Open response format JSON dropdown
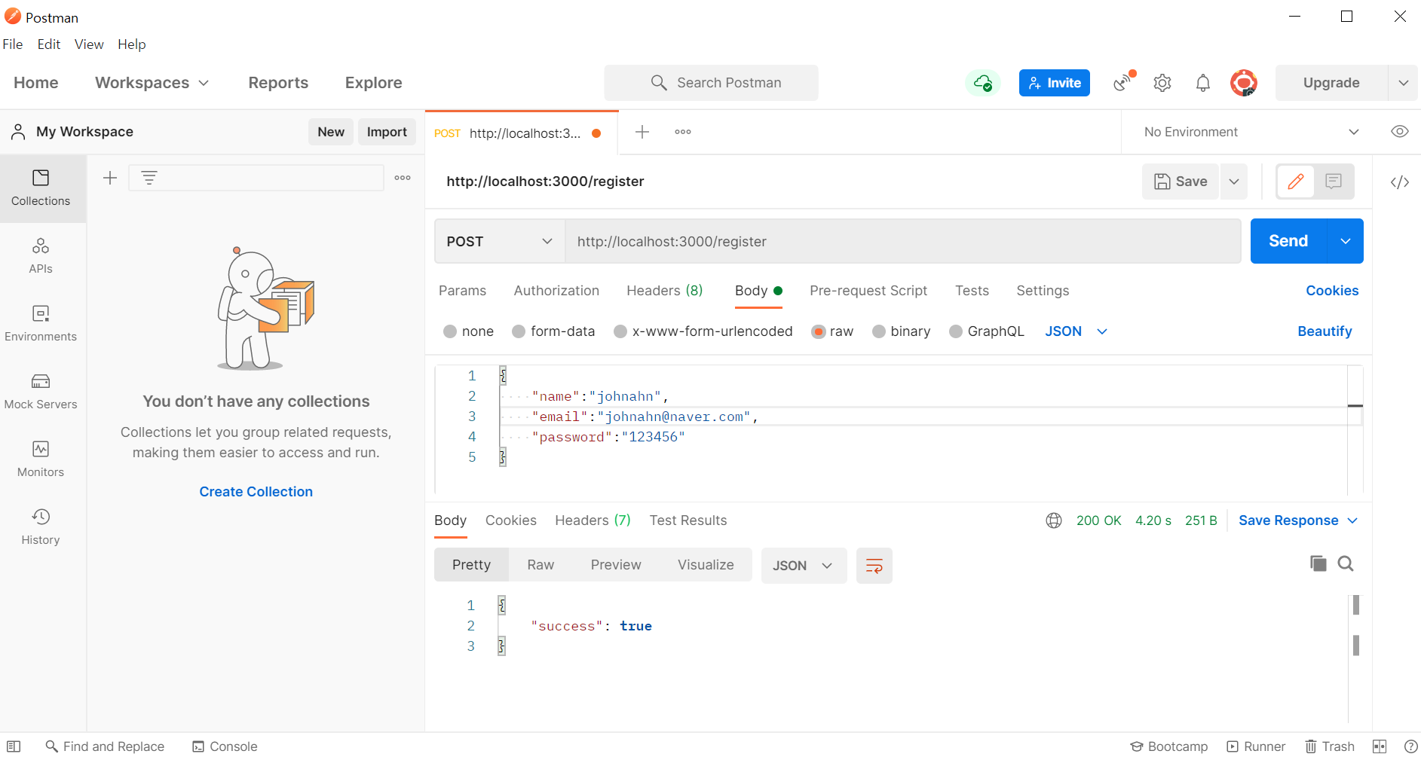The height and width of the screenshot is (757, 1421). [804, 566]
